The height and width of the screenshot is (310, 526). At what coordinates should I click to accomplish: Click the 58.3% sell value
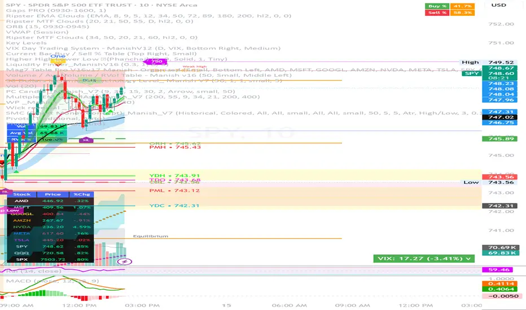pyautogui.click(x=462, y=13)
